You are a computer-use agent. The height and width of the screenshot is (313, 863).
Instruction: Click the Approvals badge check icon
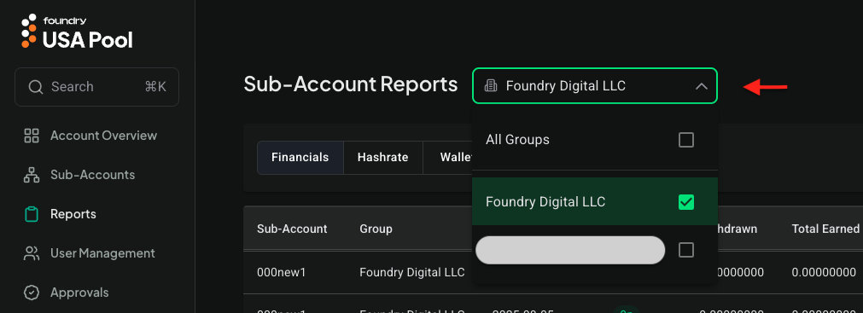pos(32,293)
